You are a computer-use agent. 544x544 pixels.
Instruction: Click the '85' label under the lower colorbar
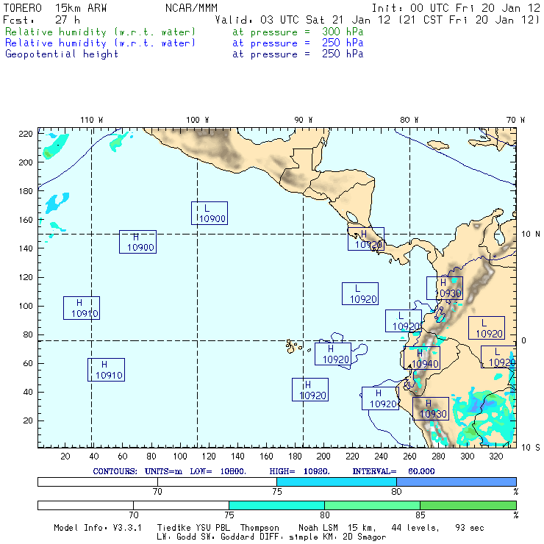click(x=420, y=515)
